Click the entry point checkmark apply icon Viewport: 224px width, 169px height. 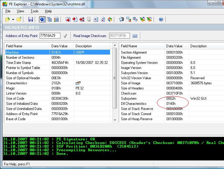(x=65, y=36)
